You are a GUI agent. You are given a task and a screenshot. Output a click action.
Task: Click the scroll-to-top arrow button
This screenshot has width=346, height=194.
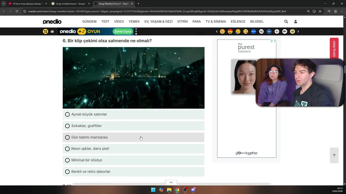(x=334, y=155)
